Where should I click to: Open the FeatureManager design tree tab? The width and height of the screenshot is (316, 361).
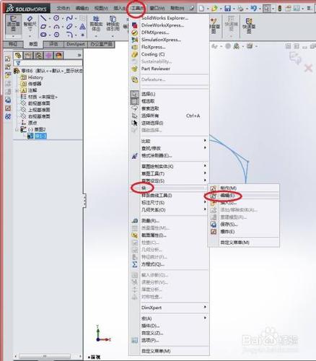(x=18, y=56)
